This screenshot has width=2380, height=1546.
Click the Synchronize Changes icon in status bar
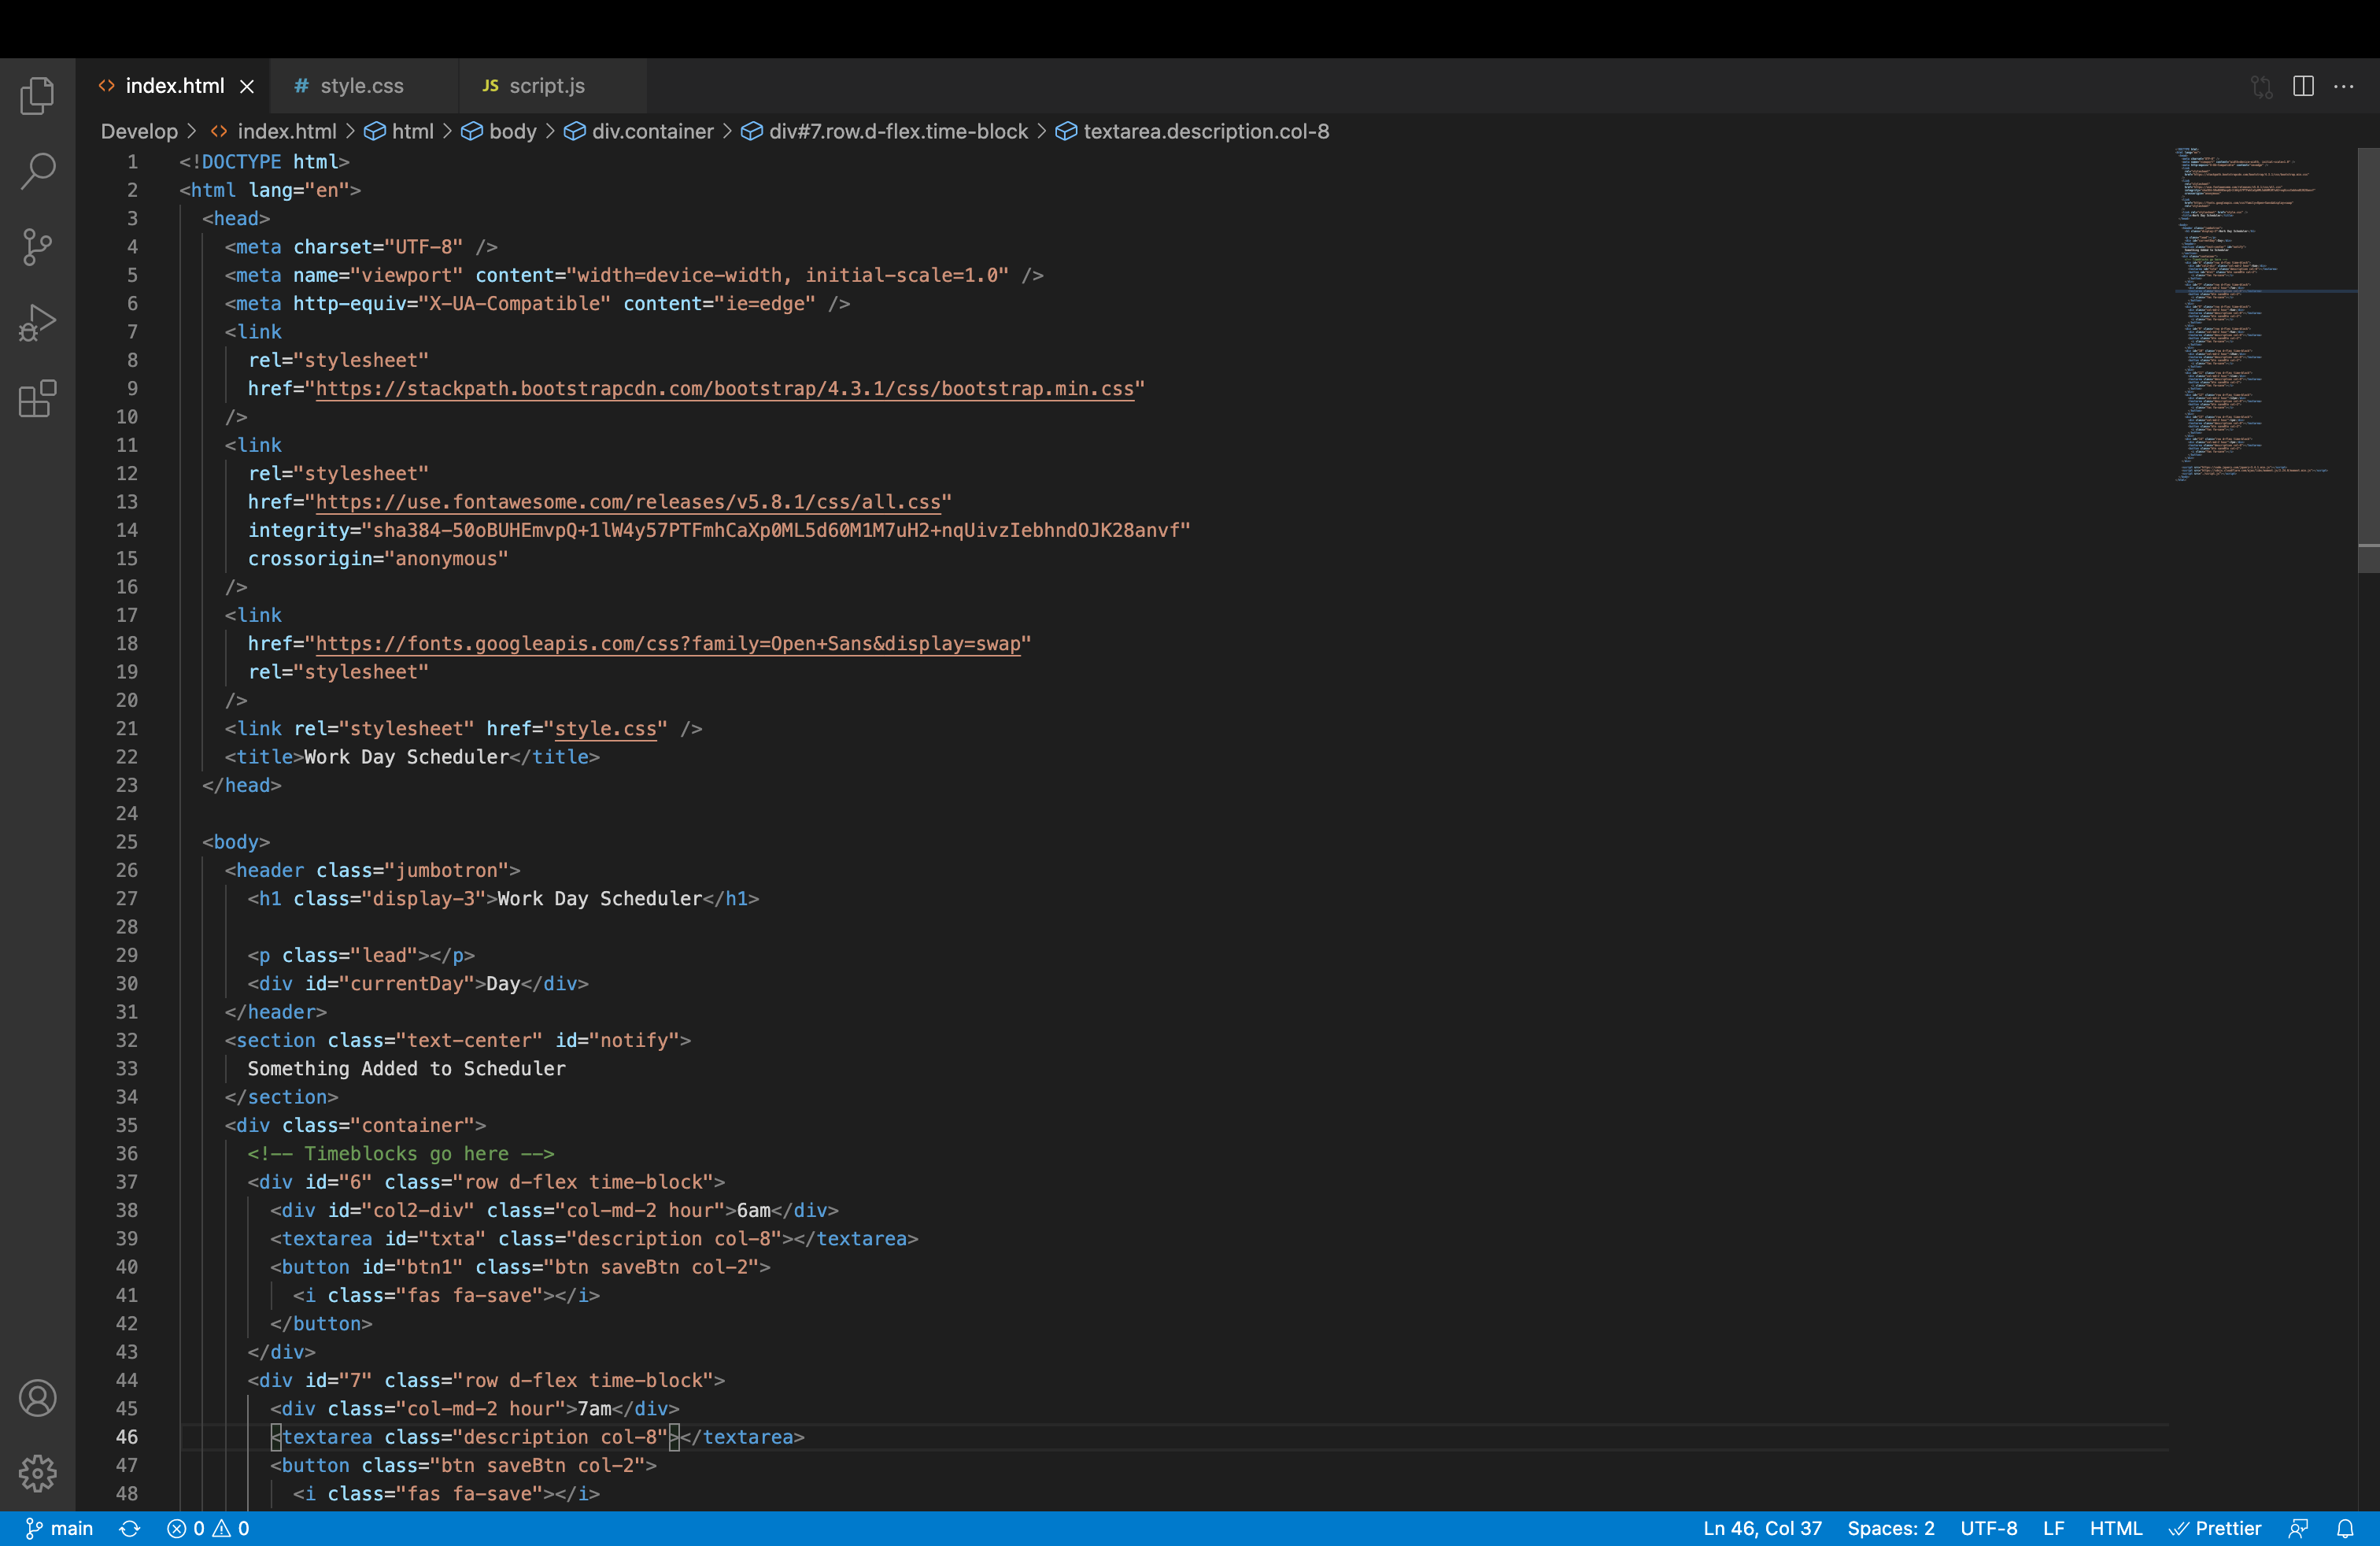point(129,1528)
